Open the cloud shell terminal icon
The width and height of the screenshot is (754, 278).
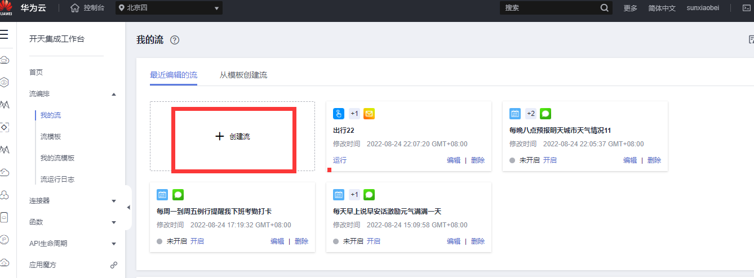[x=747, y=8]
